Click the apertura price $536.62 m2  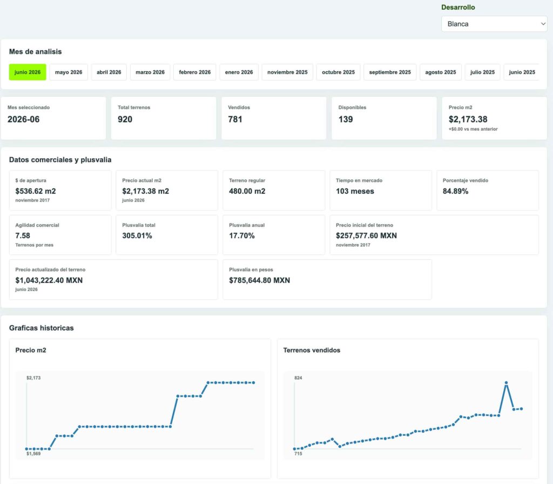[35, 191]
